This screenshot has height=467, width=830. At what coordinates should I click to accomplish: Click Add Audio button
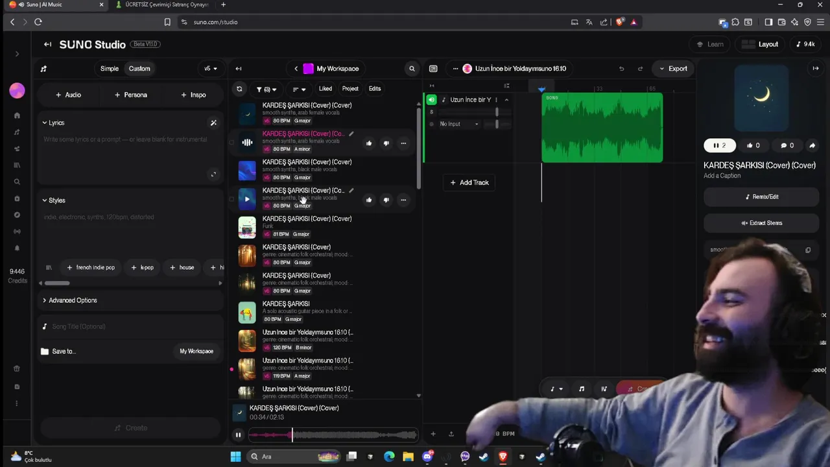tap(68, 95)
